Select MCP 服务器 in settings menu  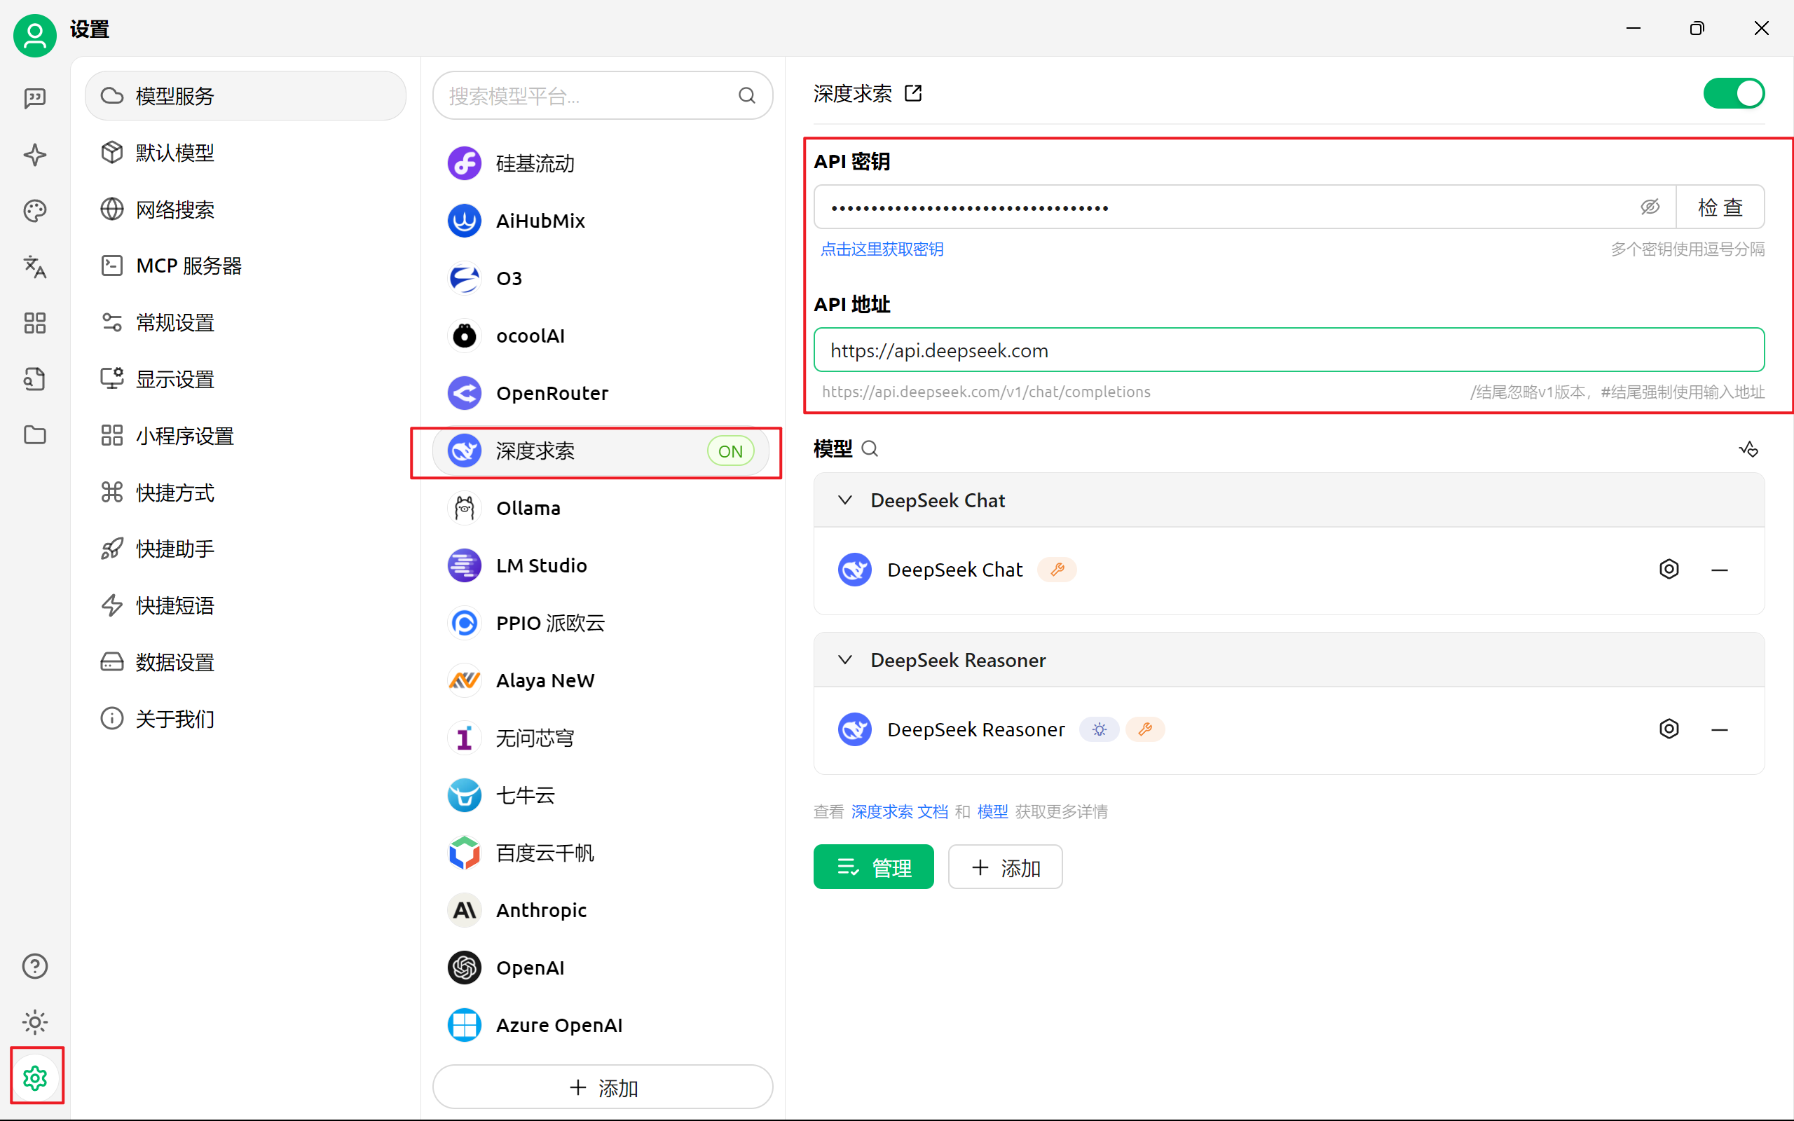(189, 266)
